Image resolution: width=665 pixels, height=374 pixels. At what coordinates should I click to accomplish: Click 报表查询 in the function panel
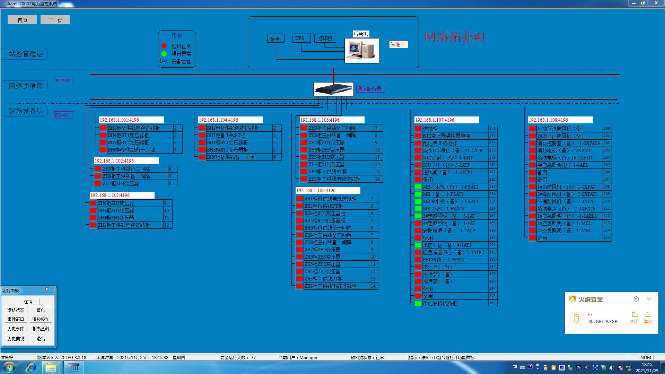41,329
